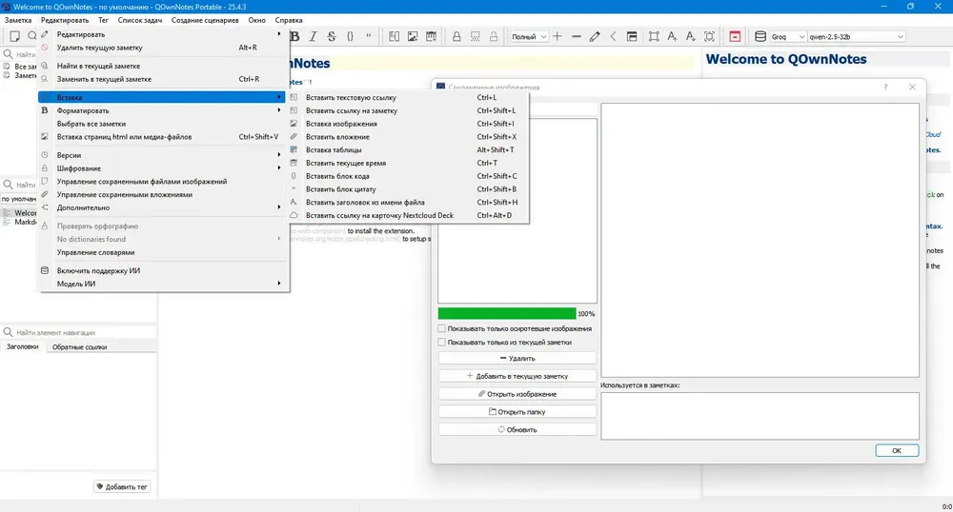The image size is (953, 512).
Task: Click the insert image toolbar icon
Action: point(413,36)
